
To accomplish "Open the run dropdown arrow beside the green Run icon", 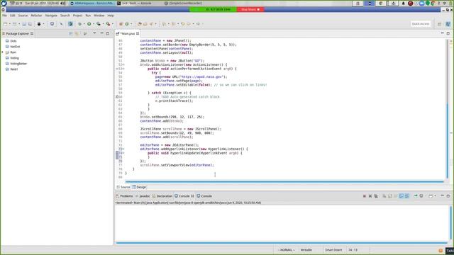I will pos(93,24).
